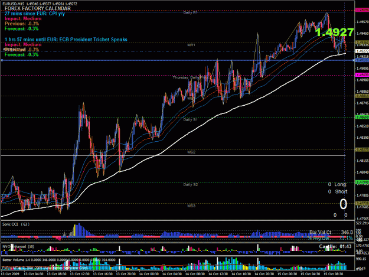This screenshot has width=369, height=277.
Task: Click the '15 Oct 08:30' time axis label
Action: point(334,274)
